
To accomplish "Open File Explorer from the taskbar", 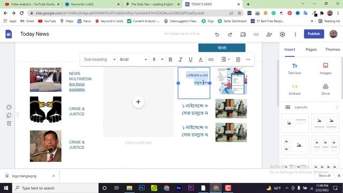I will [x=129, y=188].
